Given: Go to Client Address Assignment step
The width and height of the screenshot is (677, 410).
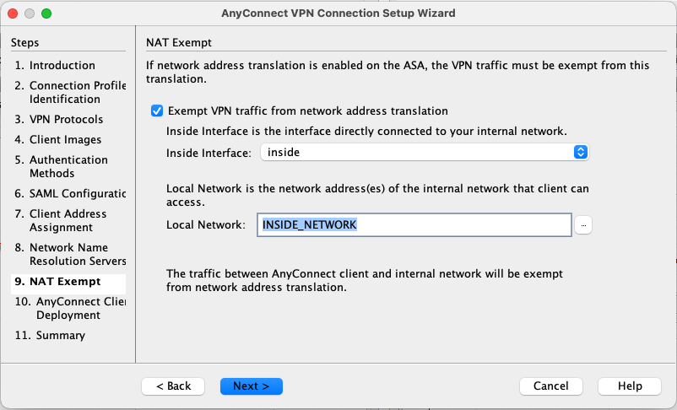Looking at the screenshot, I should pyautogui.click(x=68, y=220).
